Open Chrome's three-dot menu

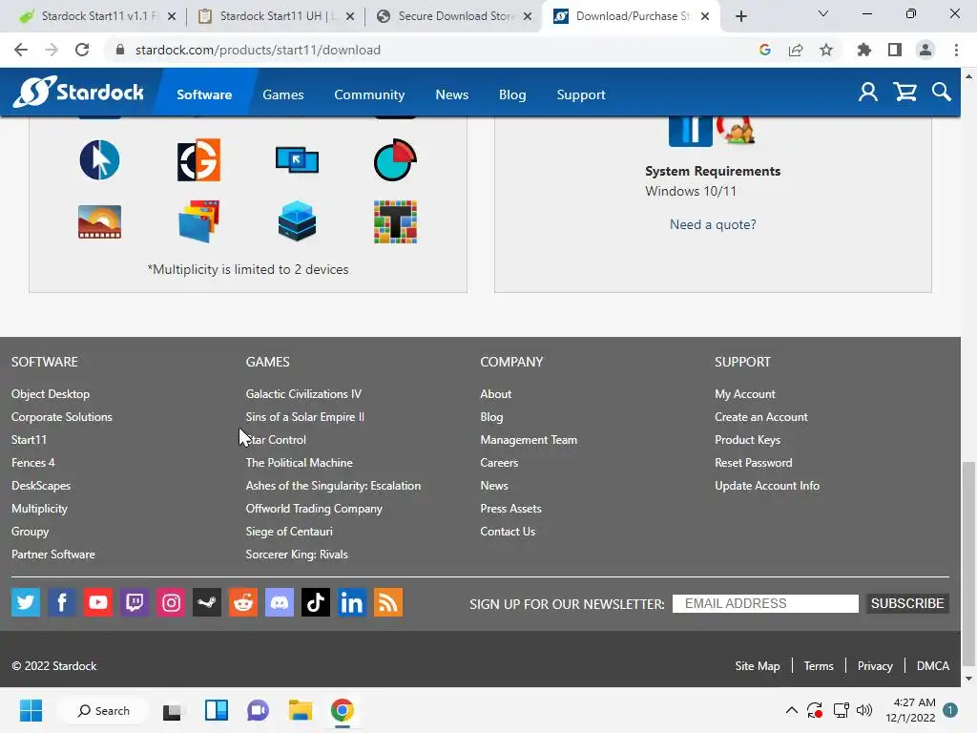956,50
